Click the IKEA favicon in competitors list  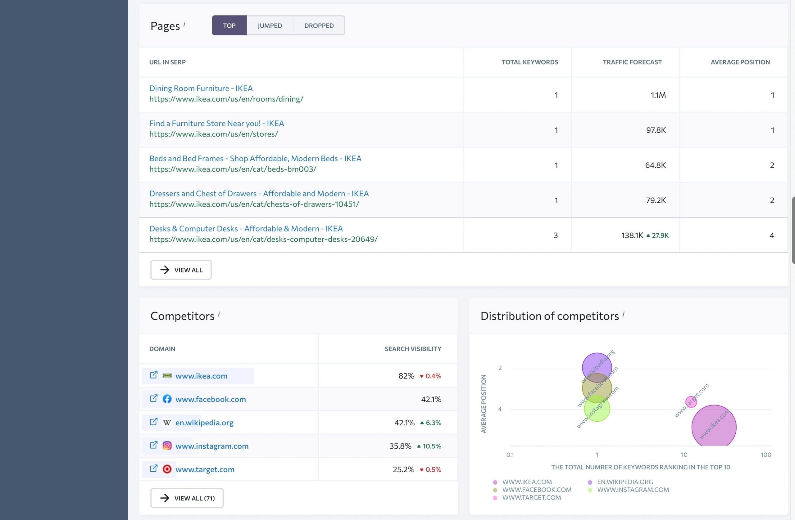click(167, 376)
